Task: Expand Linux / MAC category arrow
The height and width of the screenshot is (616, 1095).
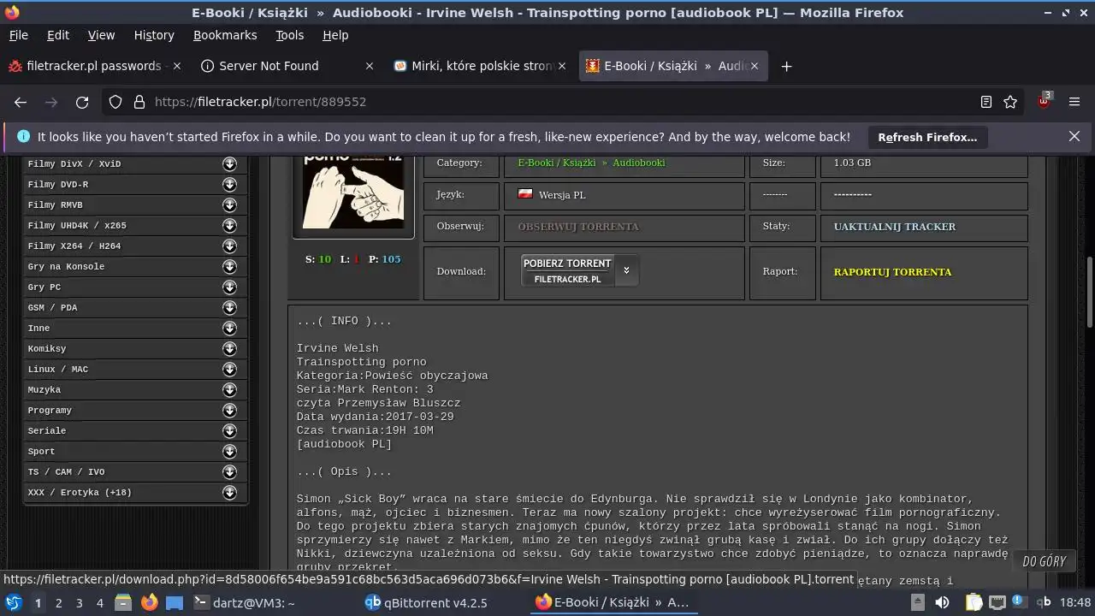Action: pyautogui.click(x=229, y=369)
